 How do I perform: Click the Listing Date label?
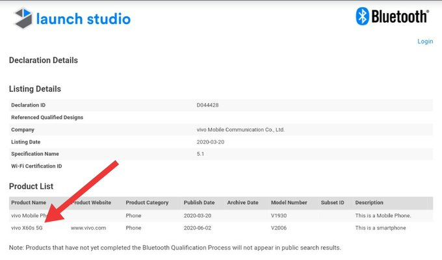25,142
